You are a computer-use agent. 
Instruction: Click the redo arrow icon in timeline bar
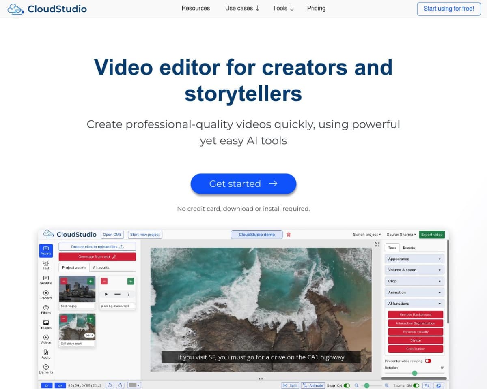[x=120, y=385]
